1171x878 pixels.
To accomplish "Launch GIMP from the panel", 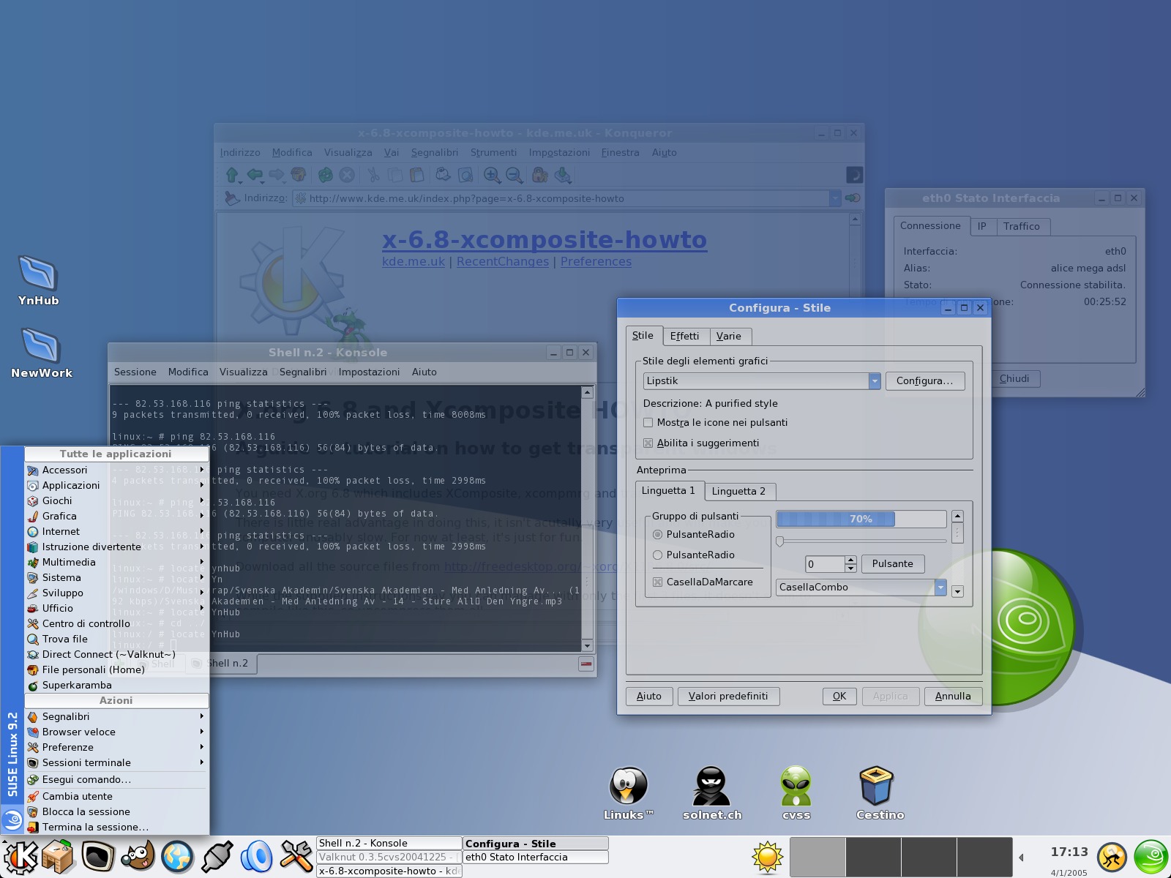I will [x=138, y=856].
